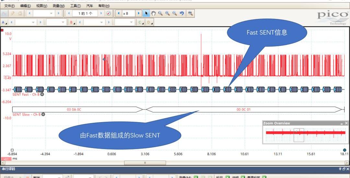
Task: Open the 工具 menu
Action: (x=76, y=6)
